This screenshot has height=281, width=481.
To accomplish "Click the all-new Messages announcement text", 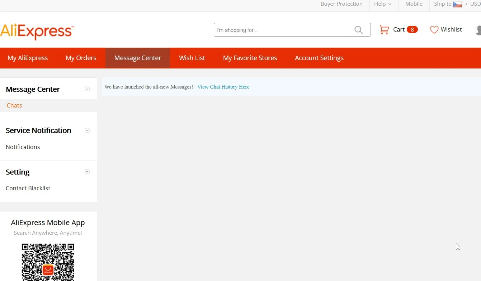I will pyautogui.click(x=149, y=87).
